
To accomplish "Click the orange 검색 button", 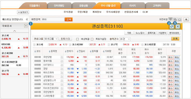I will click(x=69, y=19).
